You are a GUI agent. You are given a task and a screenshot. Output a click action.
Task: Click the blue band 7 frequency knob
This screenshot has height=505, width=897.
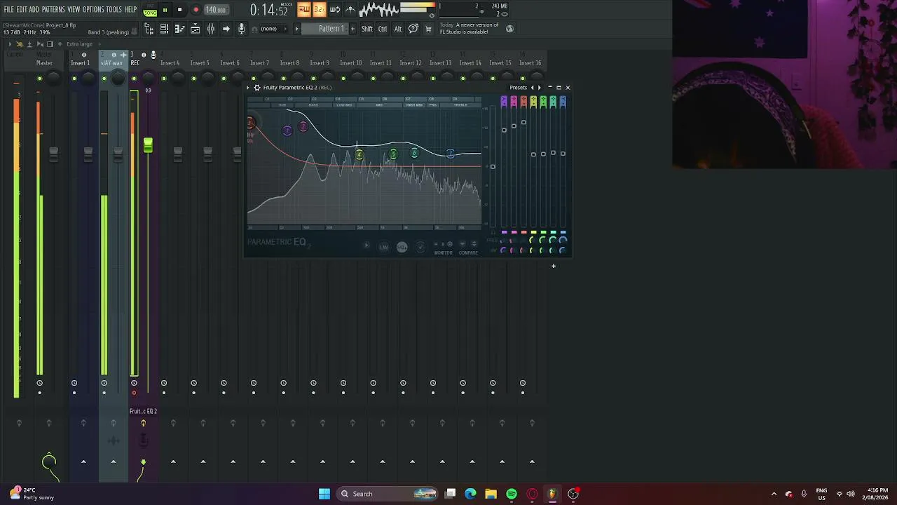563,241
